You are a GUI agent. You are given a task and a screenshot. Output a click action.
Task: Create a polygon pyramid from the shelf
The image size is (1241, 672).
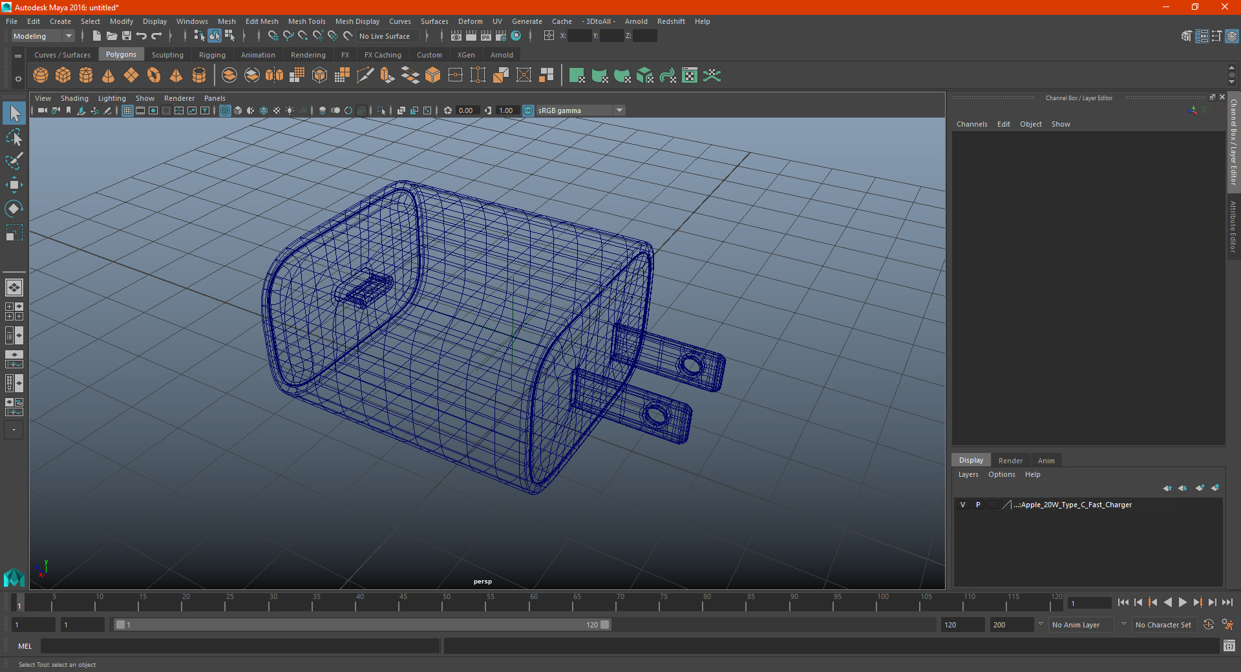point(176,76)
